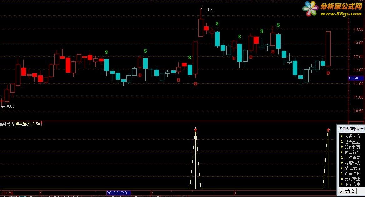Screen dimensions: 365x197
Task: Click the red up arrow after 0.50
Action: coord(41,124)
